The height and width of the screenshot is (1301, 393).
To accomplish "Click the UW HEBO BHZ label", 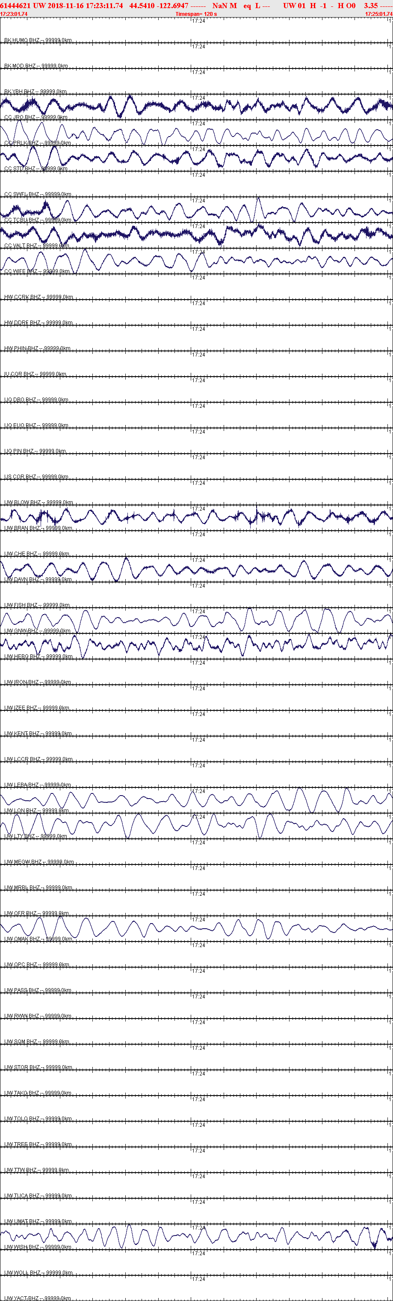I will (38, 656).
